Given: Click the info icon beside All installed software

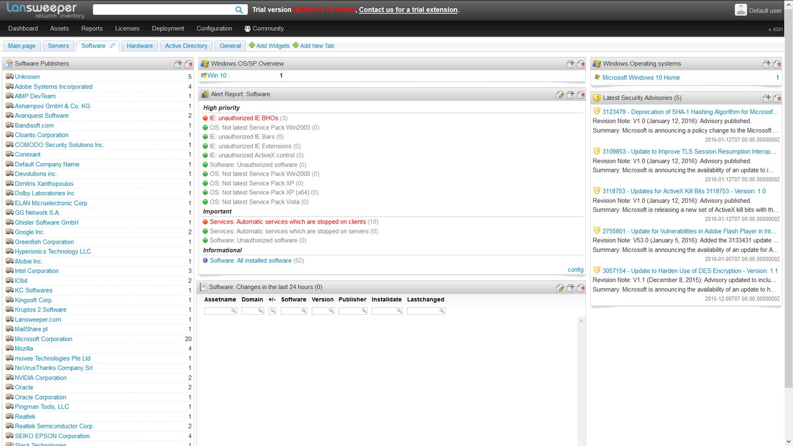Looking at the screenshot, I should [x=206, y=260].
